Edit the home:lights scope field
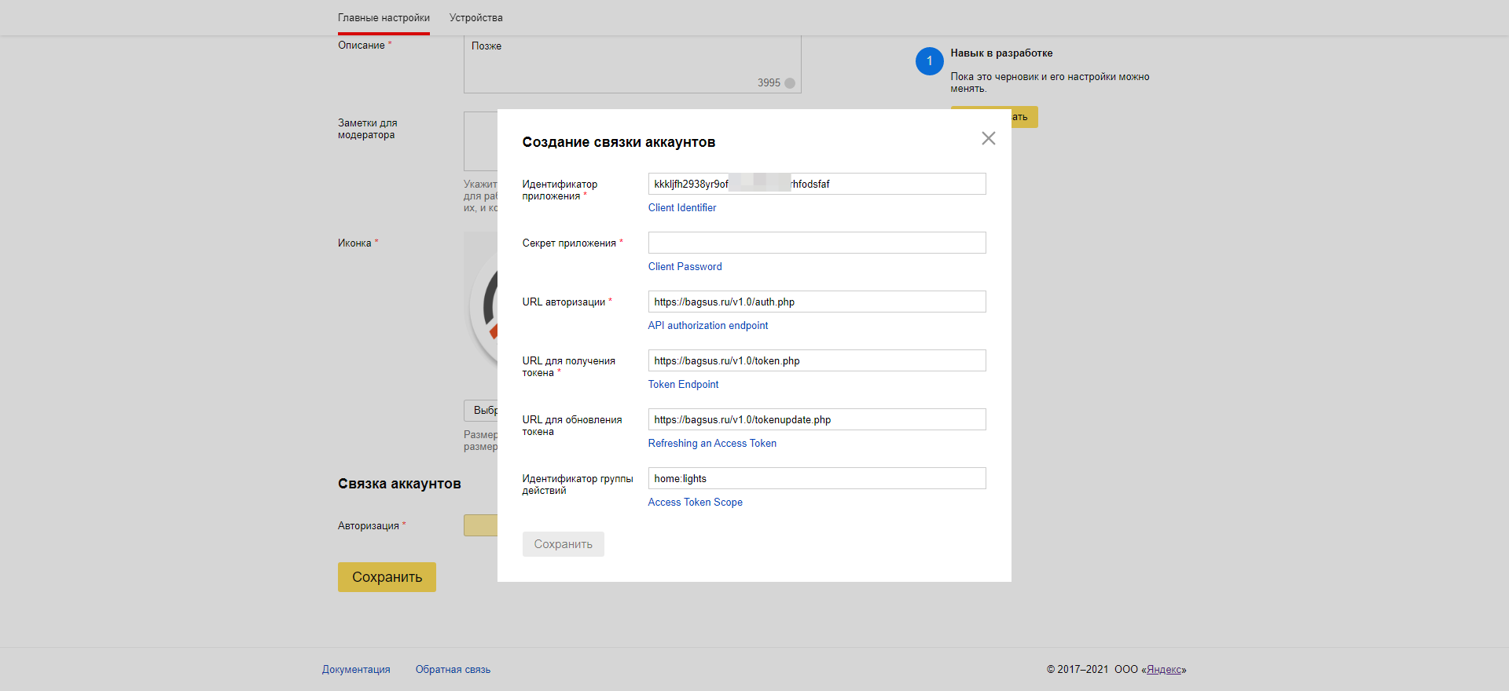The width and height of the screenshot is (1509, 691). [817, 478]
